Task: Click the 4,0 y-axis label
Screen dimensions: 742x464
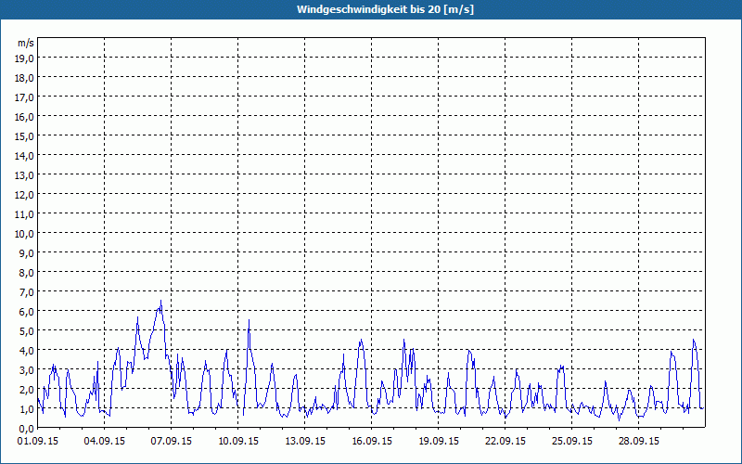Action: coord(27,351)
